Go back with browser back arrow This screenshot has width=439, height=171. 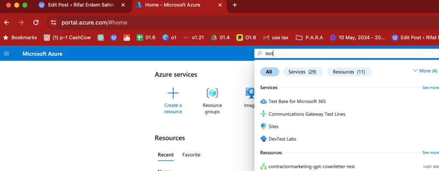pyautogui.click(x=7, y=23)
